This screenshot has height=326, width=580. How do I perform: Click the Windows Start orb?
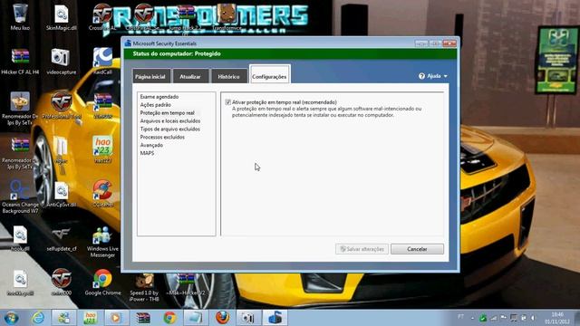pyautogui.click(x=11, y=318)
